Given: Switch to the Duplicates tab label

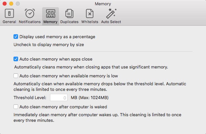Looking at the screenshot, I should (69, 22).
